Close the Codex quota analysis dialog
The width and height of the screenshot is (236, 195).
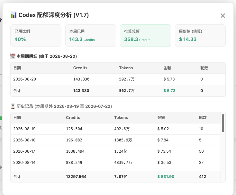pyautogui.click(x=223, y=16)
